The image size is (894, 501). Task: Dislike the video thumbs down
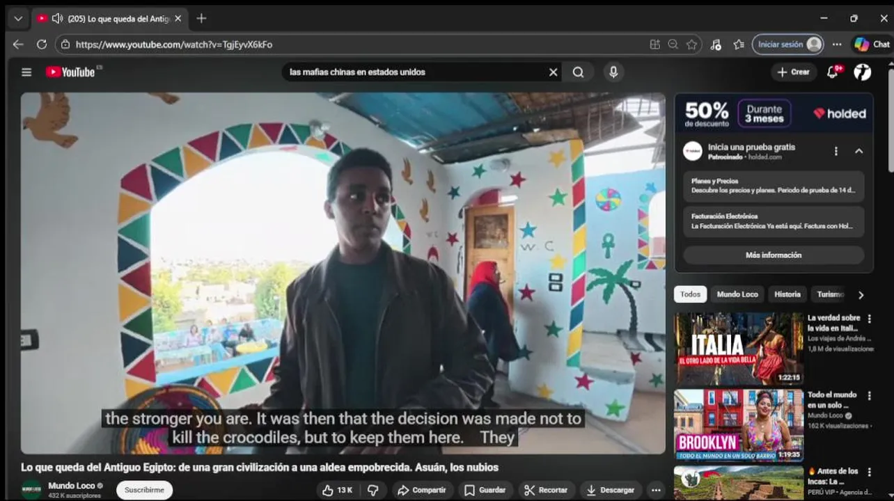point(373,490)
